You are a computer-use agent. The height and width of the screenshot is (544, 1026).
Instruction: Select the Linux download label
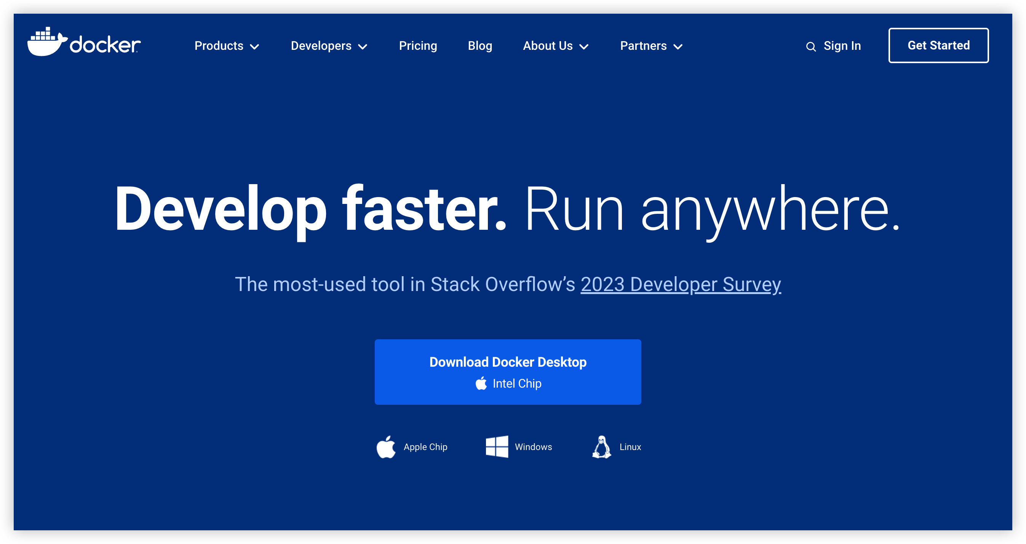pos(630,447)
